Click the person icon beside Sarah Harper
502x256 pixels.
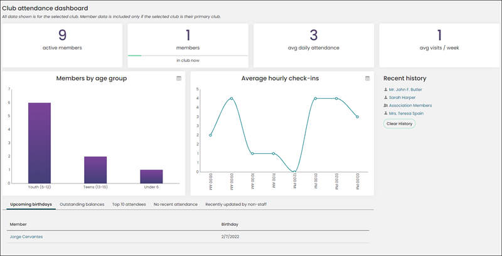385,98
